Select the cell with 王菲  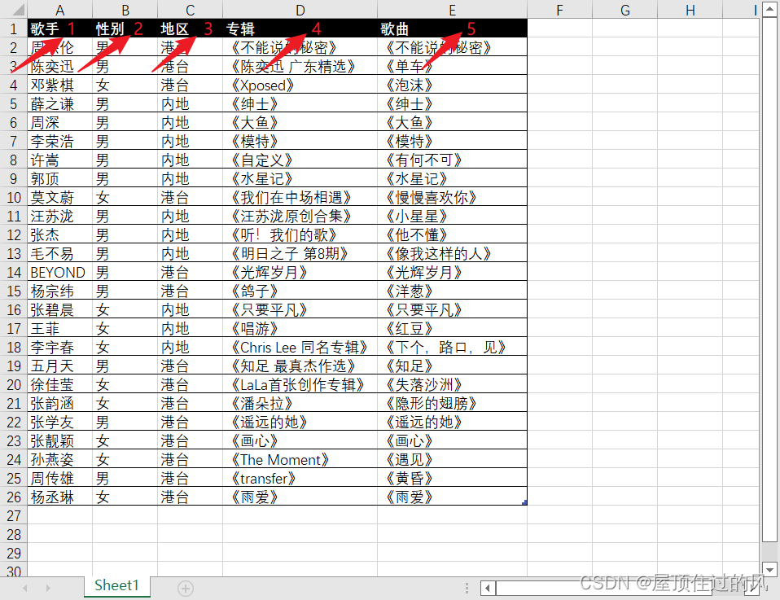point(59,329)
